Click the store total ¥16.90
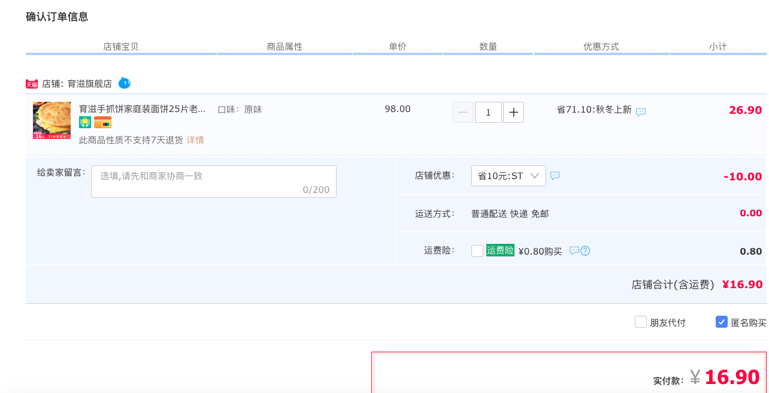Image resolution: width=769 pixels, height=393 pixels. point(742,285)
